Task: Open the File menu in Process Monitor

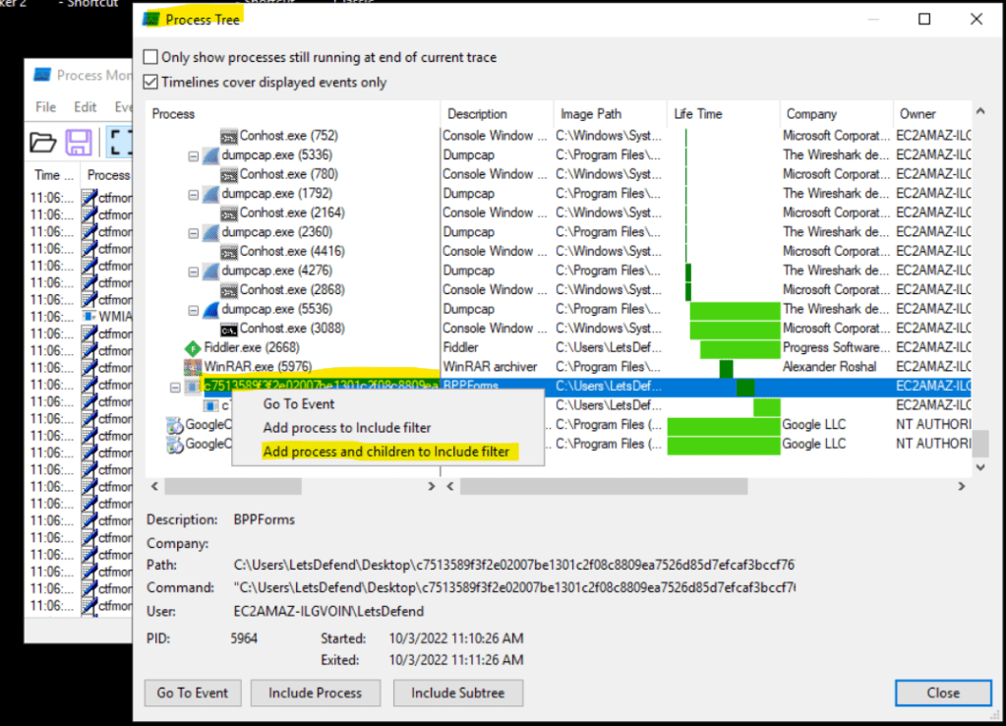Action: tap(45, 107)
